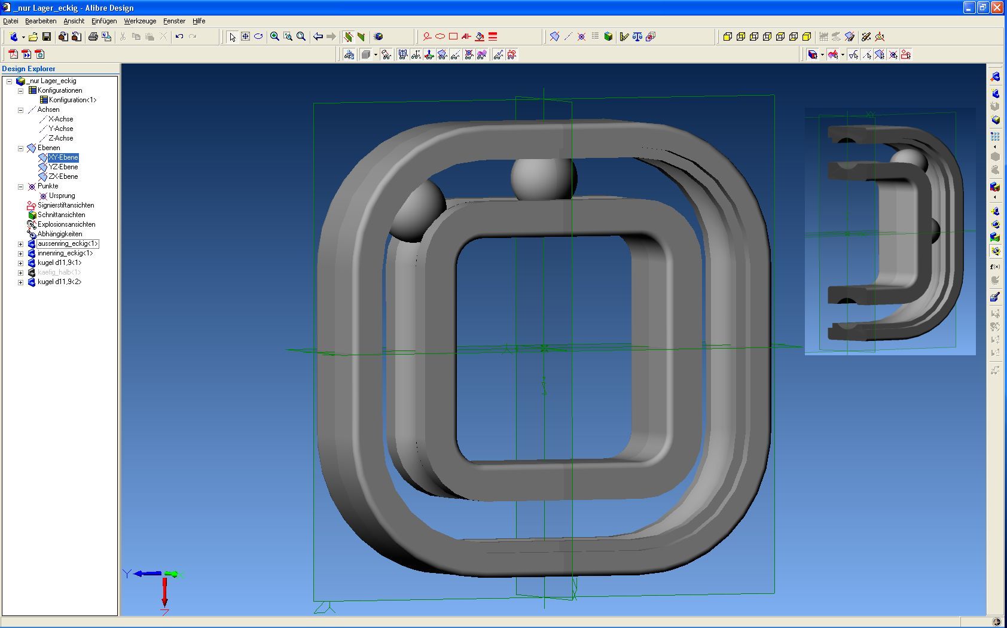Collapse the Punkte node
Screen dimensions: 1007x628
tap(20, 187)
